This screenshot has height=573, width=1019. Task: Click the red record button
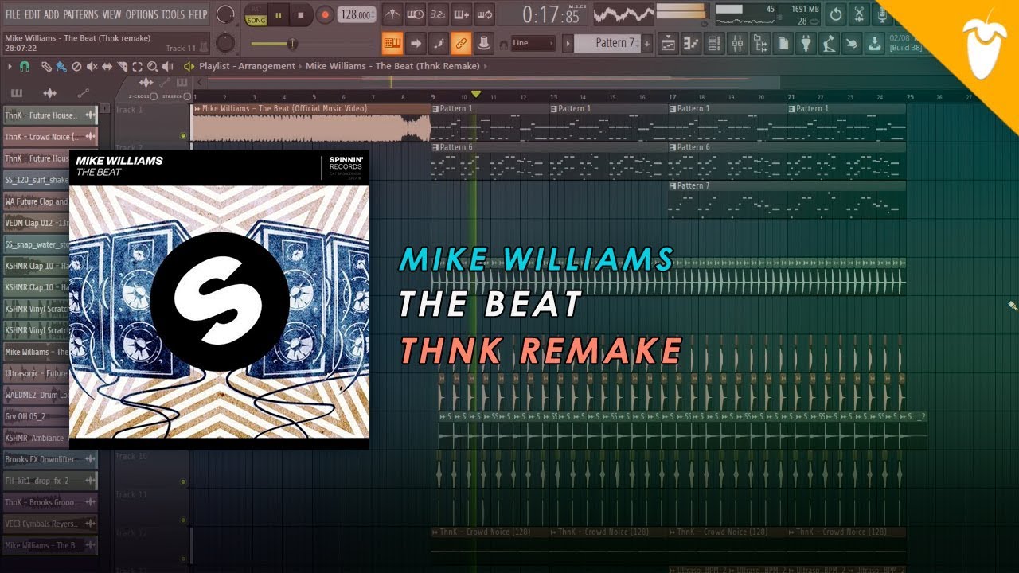[x=325, y=14]
